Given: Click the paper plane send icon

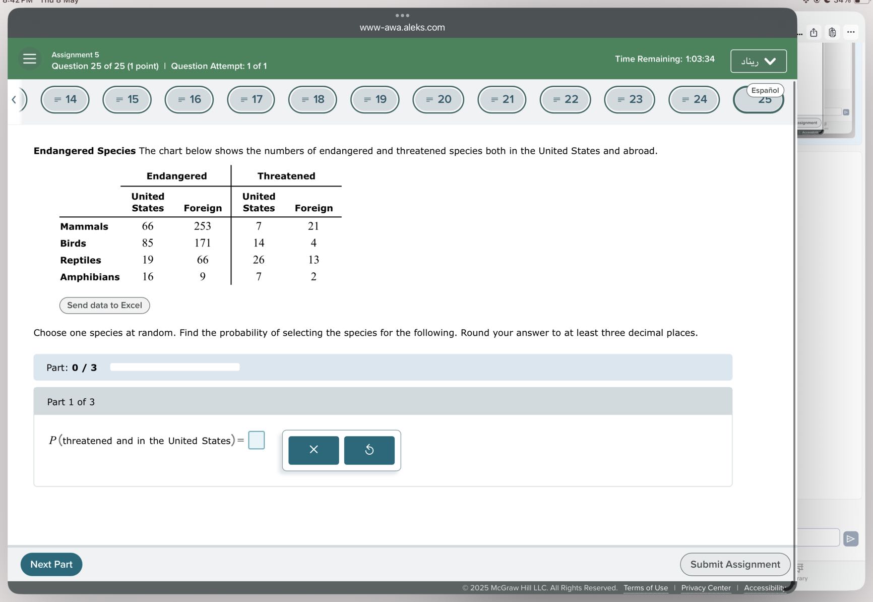Looking at the screenshot, I should coord(850,538).
